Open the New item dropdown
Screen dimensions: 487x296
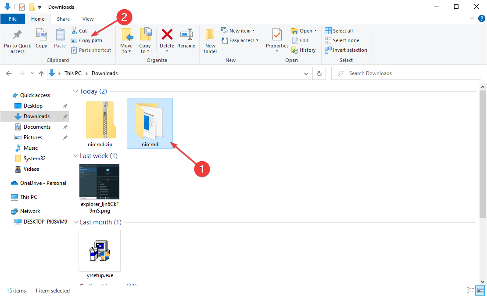coord(238,31)
